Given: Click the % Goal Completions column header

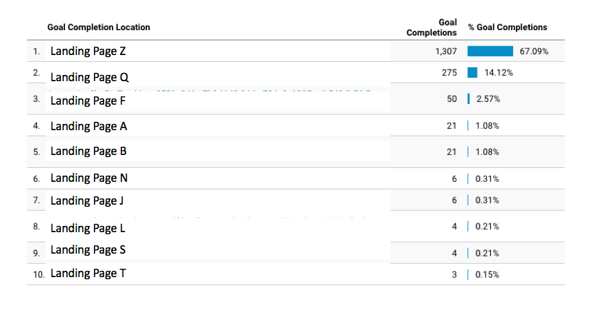Looking at the screenshot, I should pos(508,28).
